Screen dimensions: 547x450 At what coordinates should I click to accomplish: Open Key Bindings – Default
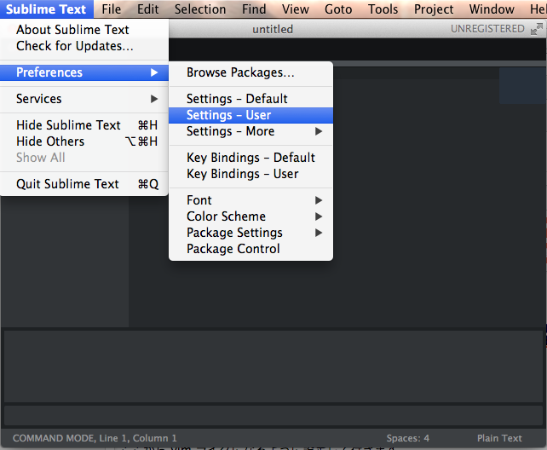(250, 158)
